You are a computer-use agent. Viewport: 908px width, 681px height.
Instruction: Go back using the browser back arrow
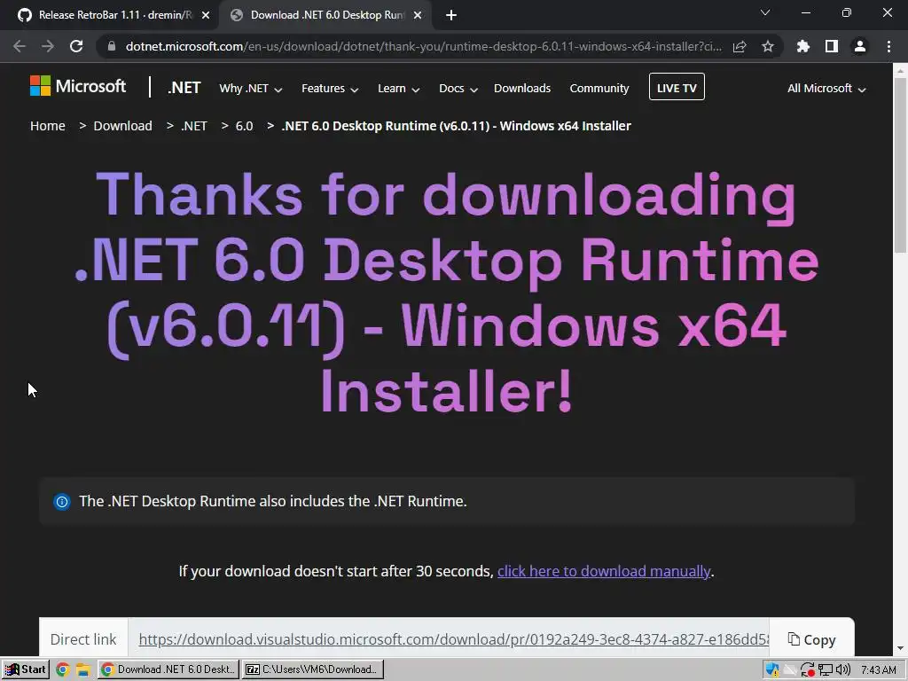tap(20, 46)
